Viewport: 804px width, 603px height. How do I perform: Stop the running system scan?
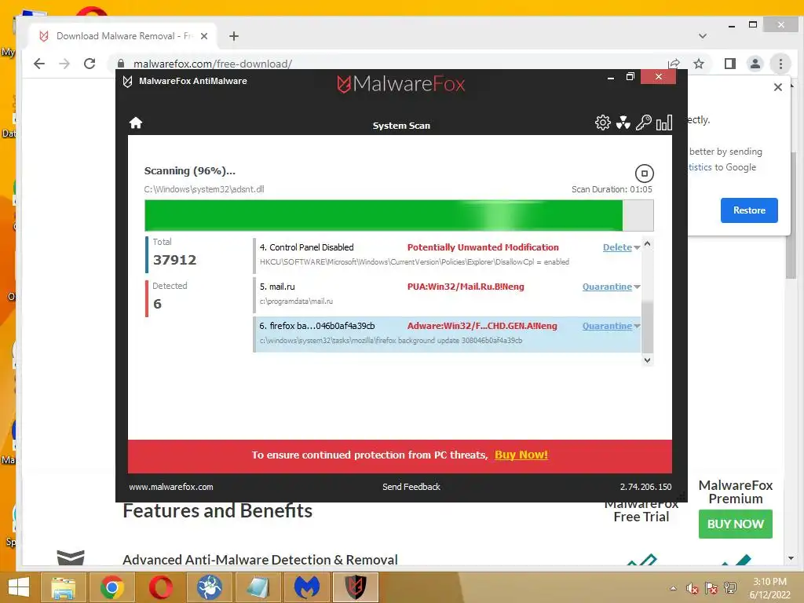coord(644,174)
